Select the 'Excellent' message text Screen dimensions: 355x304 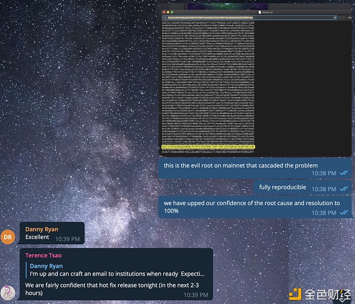(37, 237)
